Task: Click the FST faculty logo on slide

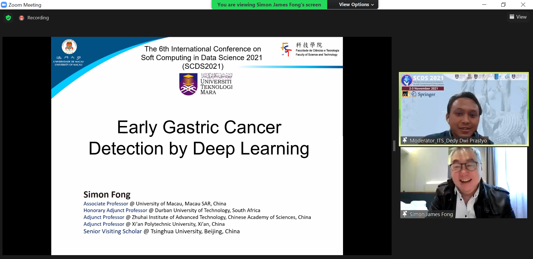Action: pyautogui.click(x=286, y=49)
